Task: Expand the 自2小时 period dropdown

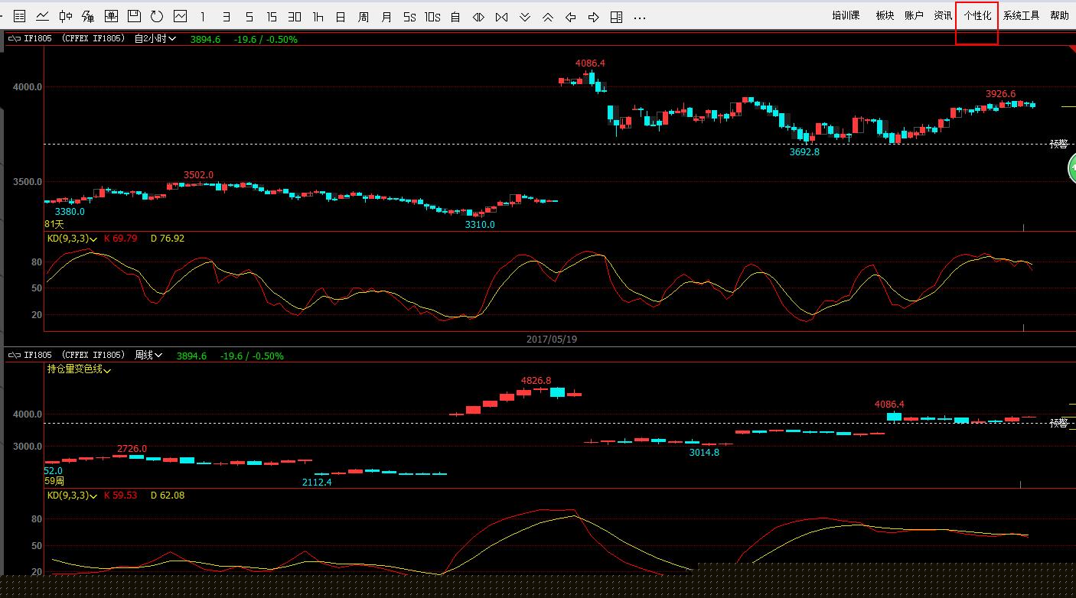Action: [156, 39]
